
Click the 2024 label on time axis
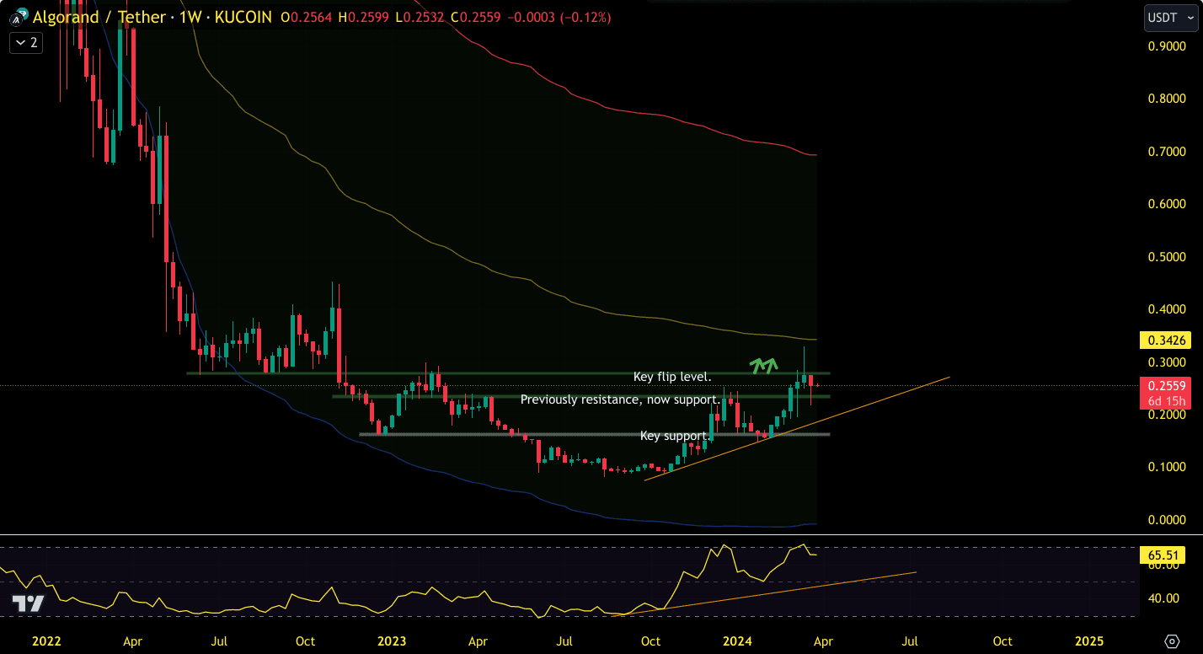pos(738,641)
